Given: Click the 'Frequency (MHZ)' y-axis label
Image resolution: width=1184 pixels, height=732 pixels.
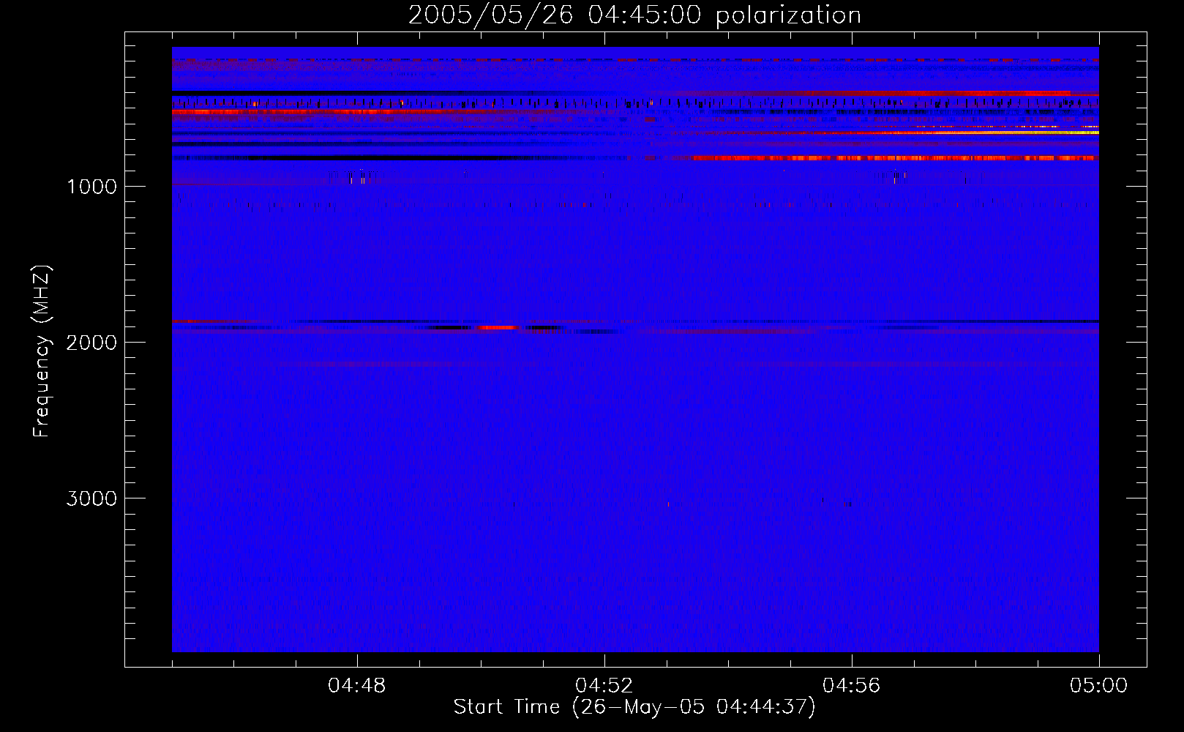Looking at the screenshot, I should click(42, 351).
